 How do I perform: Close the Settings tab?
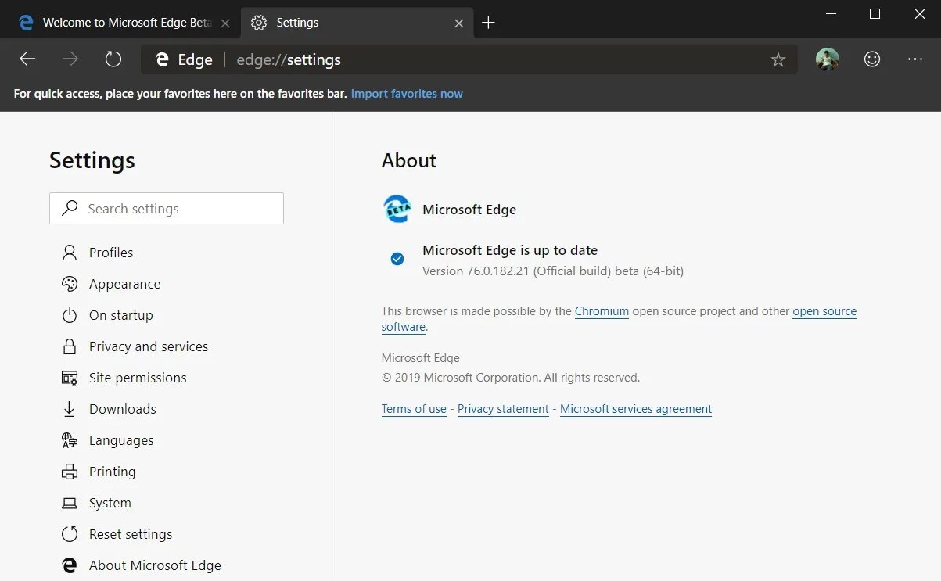point(460,23)
